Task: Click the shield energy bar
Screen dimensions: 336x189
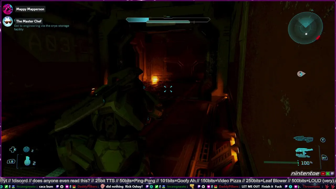Action: (168, 20)
